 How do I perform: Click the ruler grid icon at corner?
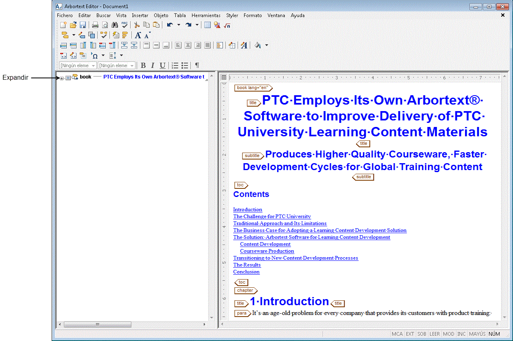[x=223, y=77]
